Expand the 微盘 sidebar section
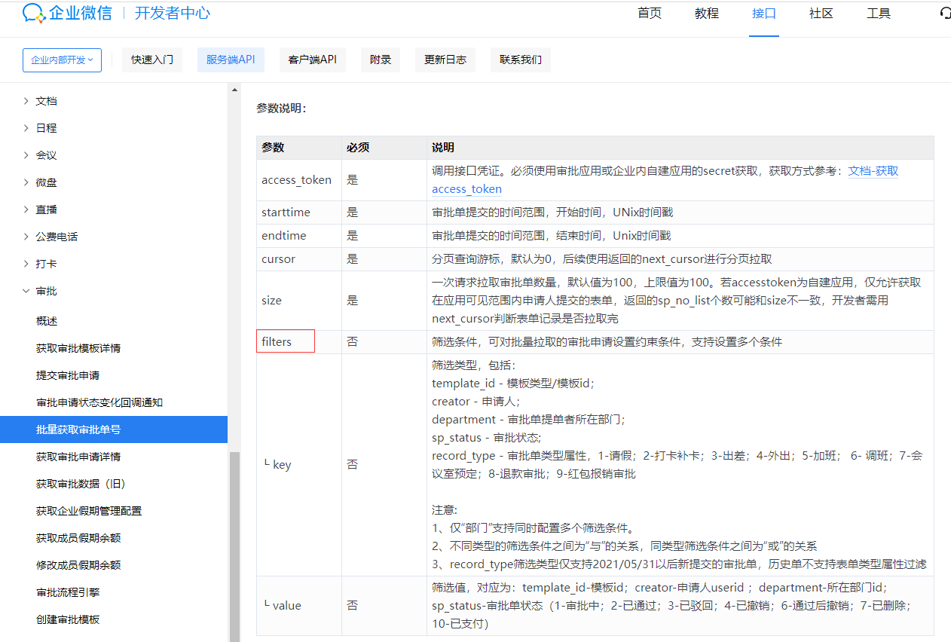Screen dimensions: 951x642 pos(44,182)
